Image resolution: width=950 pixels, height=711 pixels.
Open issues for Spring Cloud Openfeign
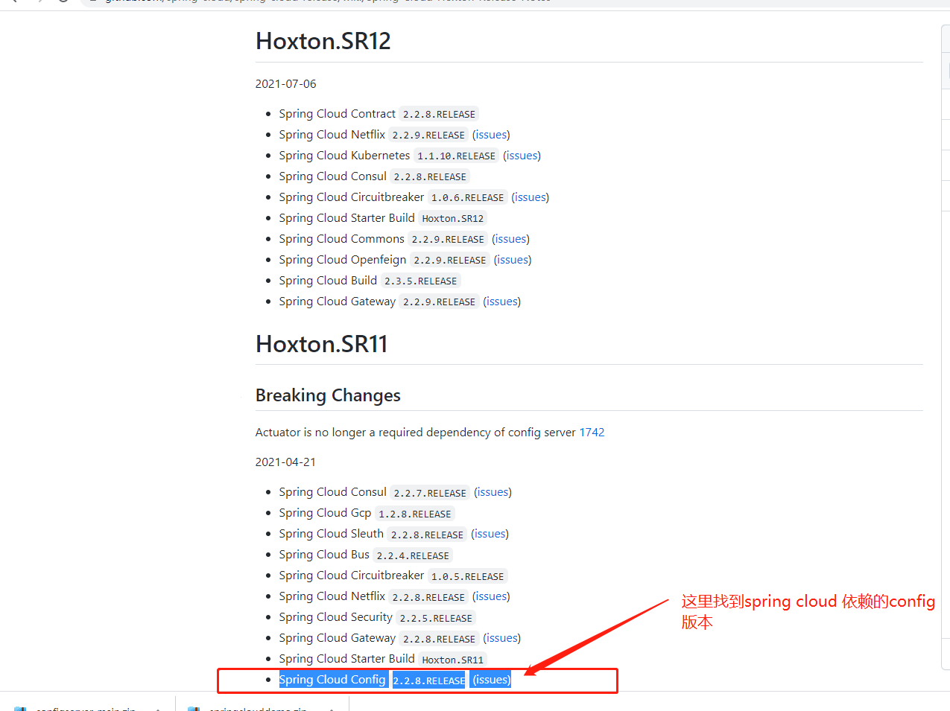[x=512, y=259]
